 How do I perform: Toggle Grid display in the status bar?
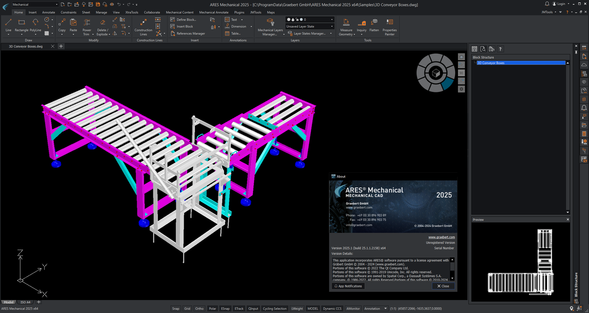point(187,308)
